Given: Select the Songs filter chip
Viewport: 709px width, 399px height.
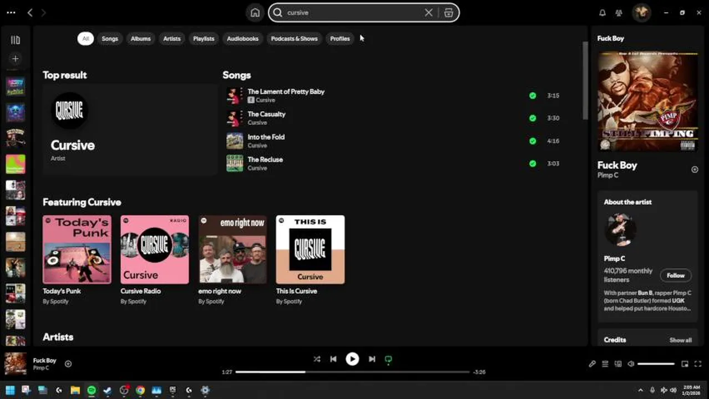Looking at the screenshot, I should pos(110,38).
